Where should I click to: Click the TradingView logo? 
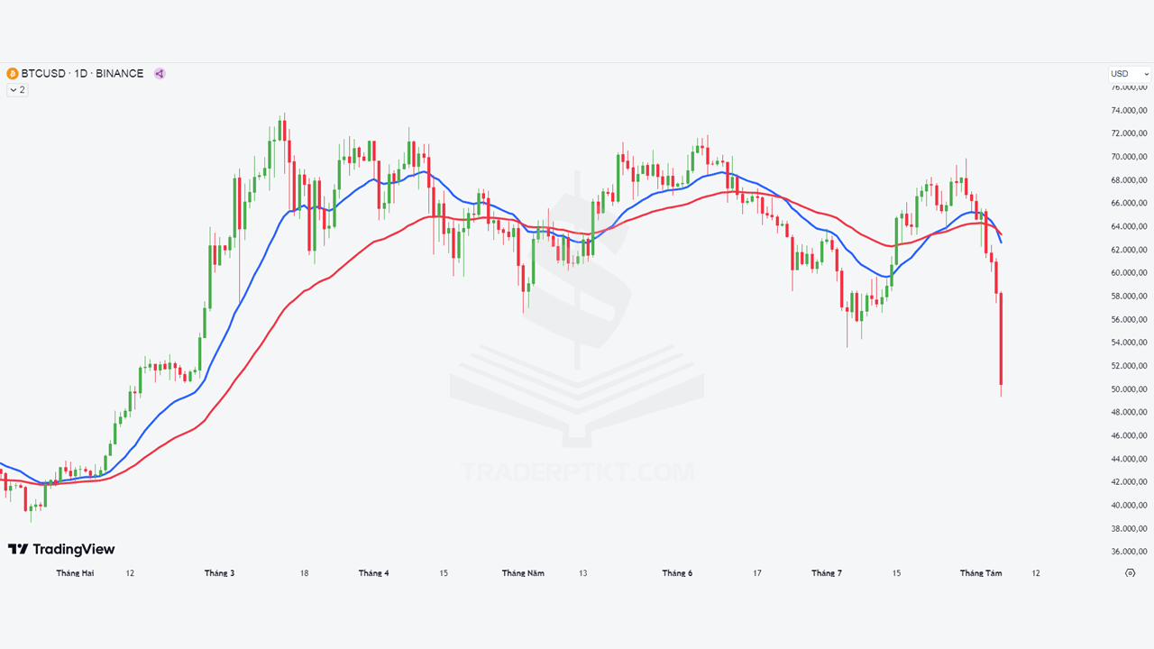tap(61, 549)
